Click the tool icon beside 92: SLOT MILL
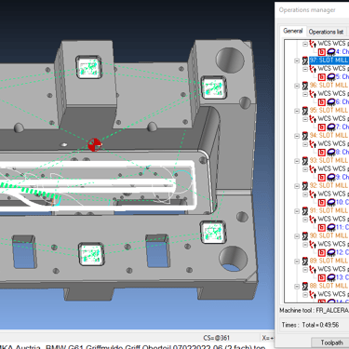The width and height of the screenshot is (349, 349). tap(305, 185)
